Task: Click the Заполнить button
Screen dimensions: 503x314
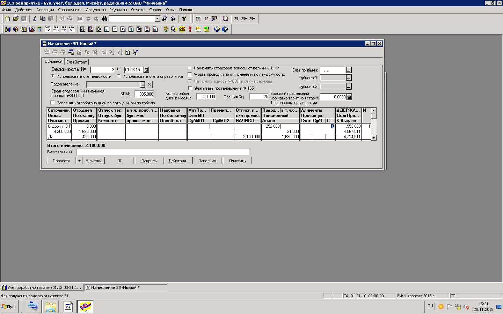Action: coord(208,161)
